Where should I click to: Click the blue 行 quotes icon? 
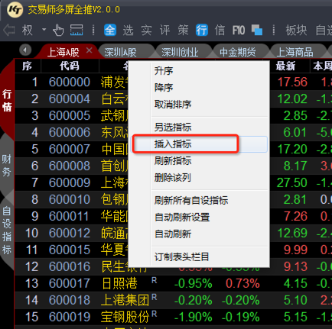pos(202,31)
